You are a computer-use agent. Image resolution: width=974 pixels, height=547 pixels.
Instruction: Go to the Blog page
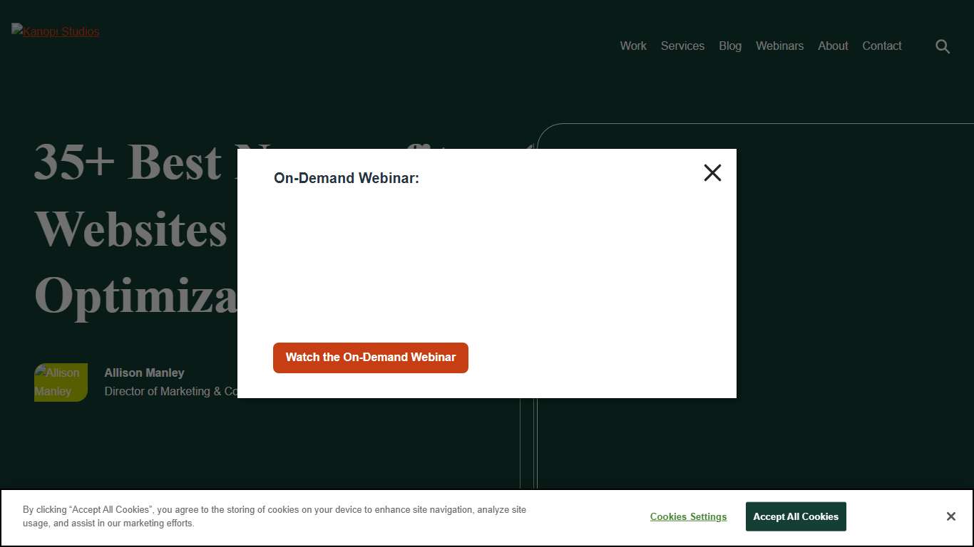(729, 46)
